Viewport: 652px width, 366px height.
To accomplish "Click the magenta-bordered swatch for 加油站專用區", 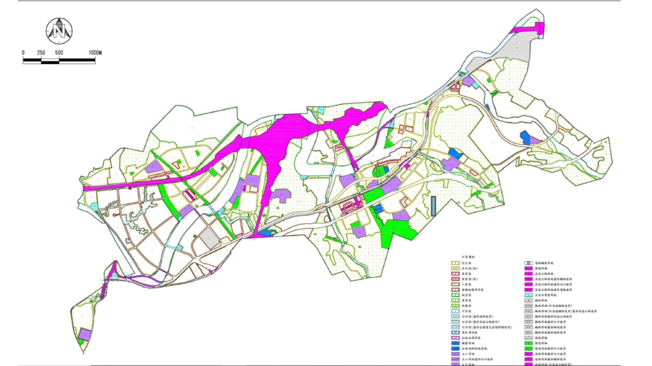I will click(455, 338).
